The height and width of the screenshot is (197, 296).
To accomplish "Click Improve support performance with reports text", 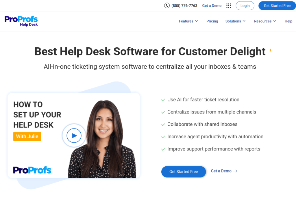I will click(214, 149).
